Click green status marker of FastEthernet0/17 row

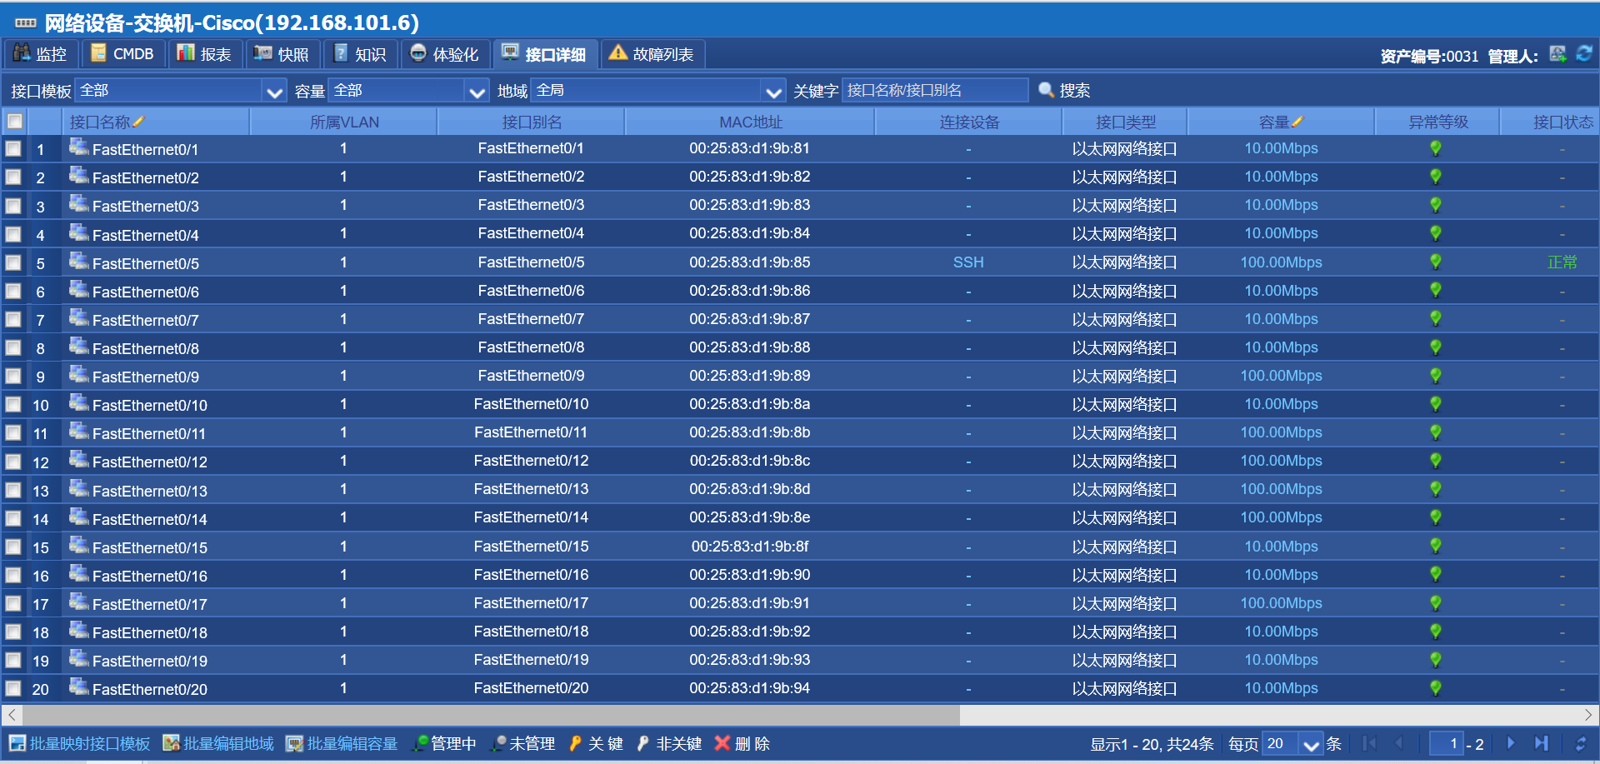click(x=1436, y=603)
